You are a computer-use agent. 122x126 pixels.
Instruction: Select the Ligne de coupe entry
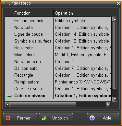[58, 34]
